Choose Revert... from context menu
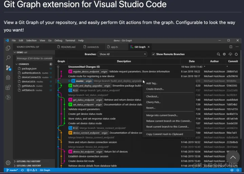Image resolution: width=244 pixels, height=174 pixels. [x=169, y=108]
